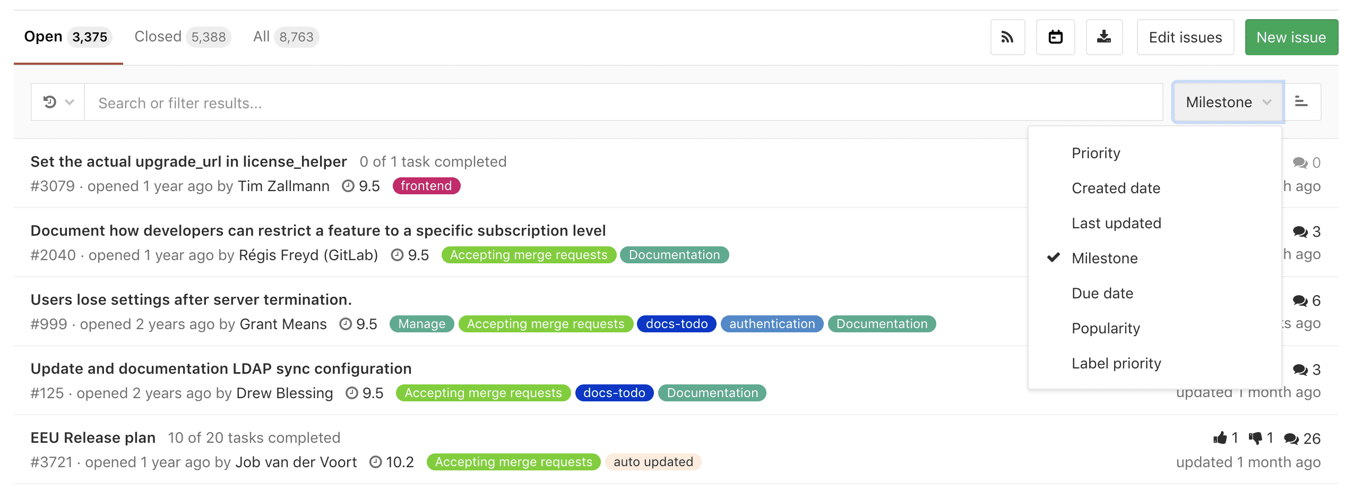The width and height of the screenshot is (1345, 498).
Task: Select Due date as sort option
Action: (1102, 293)
